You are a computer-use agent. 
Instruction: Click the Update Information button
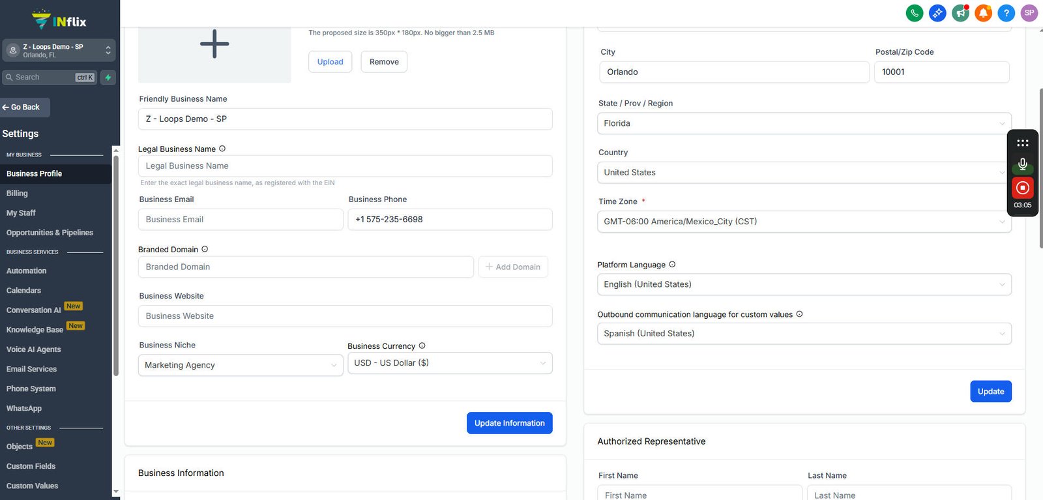[x=510, y=423]
